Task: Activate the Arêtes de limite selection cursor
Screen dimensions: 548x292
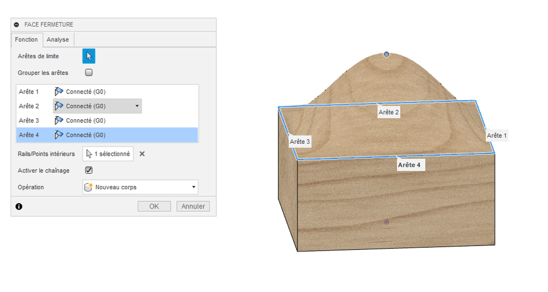Action: click(89, 56)
